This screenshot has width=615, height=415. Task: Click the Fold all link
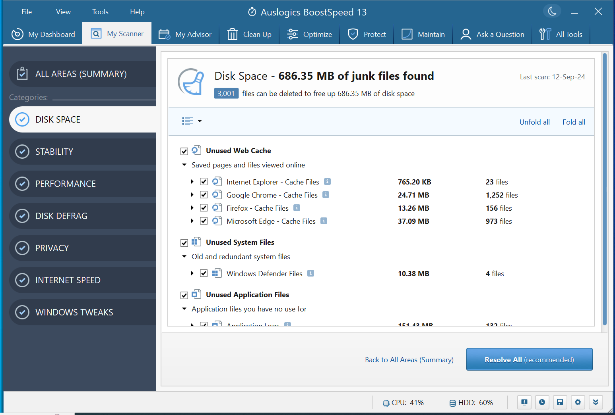(574, 122)
